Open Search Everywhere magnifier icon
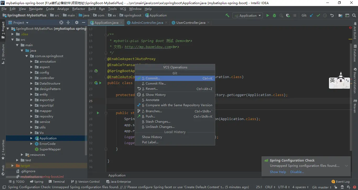The width and height of the screenshot is (358, 190). click(x=354, y=15)
